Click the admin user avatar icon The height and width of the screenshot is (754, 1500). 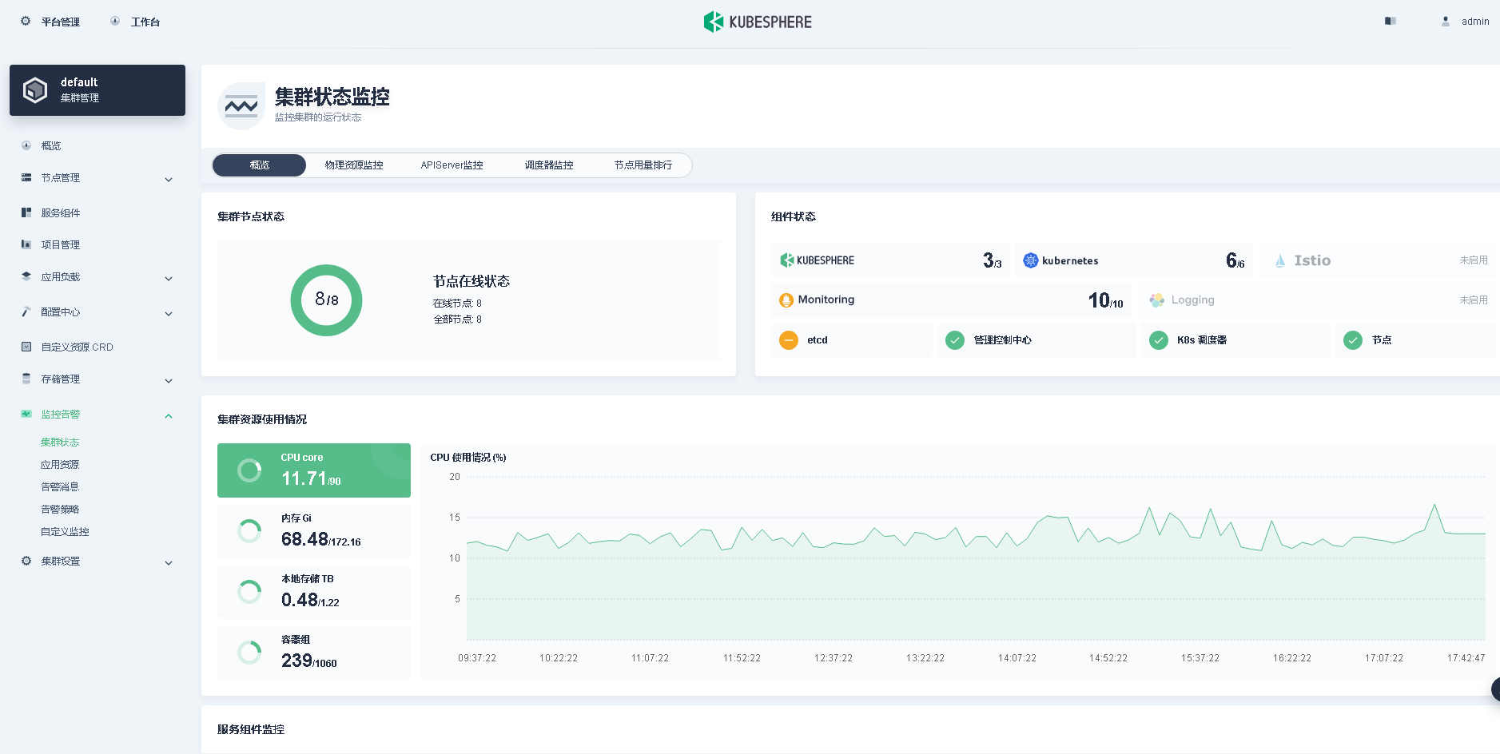(1446, 22)
